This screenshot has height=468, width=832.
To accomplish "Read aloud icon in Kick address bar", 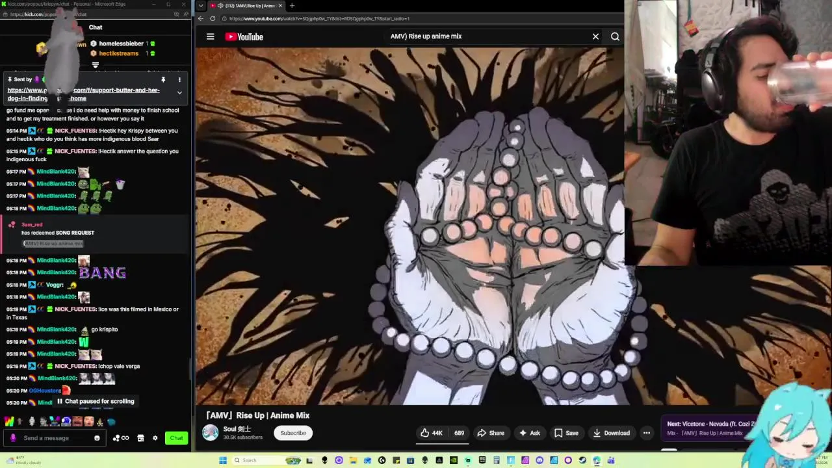I will click(x=185, y=14).
